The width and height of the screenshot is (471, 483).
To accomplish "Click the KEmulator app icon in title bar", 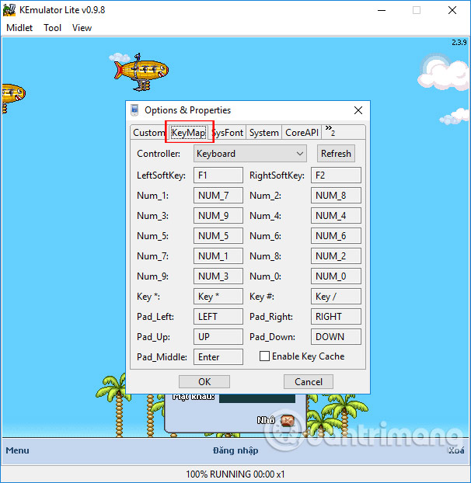I will pos(9,10).
